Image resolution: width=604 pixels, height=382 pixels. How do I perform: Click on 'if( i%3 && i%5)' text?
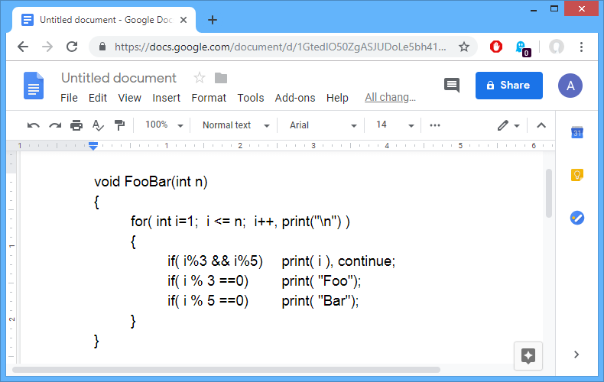(x=215, y=261)
